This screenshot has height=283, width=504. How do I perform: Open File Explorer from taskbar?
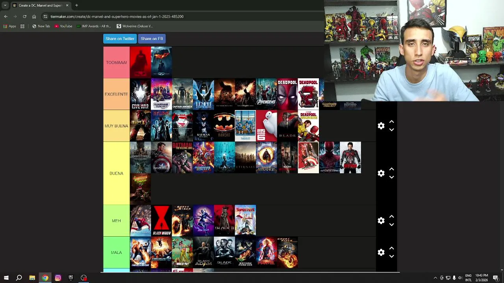pyautogui.click(x=32, y=278)
